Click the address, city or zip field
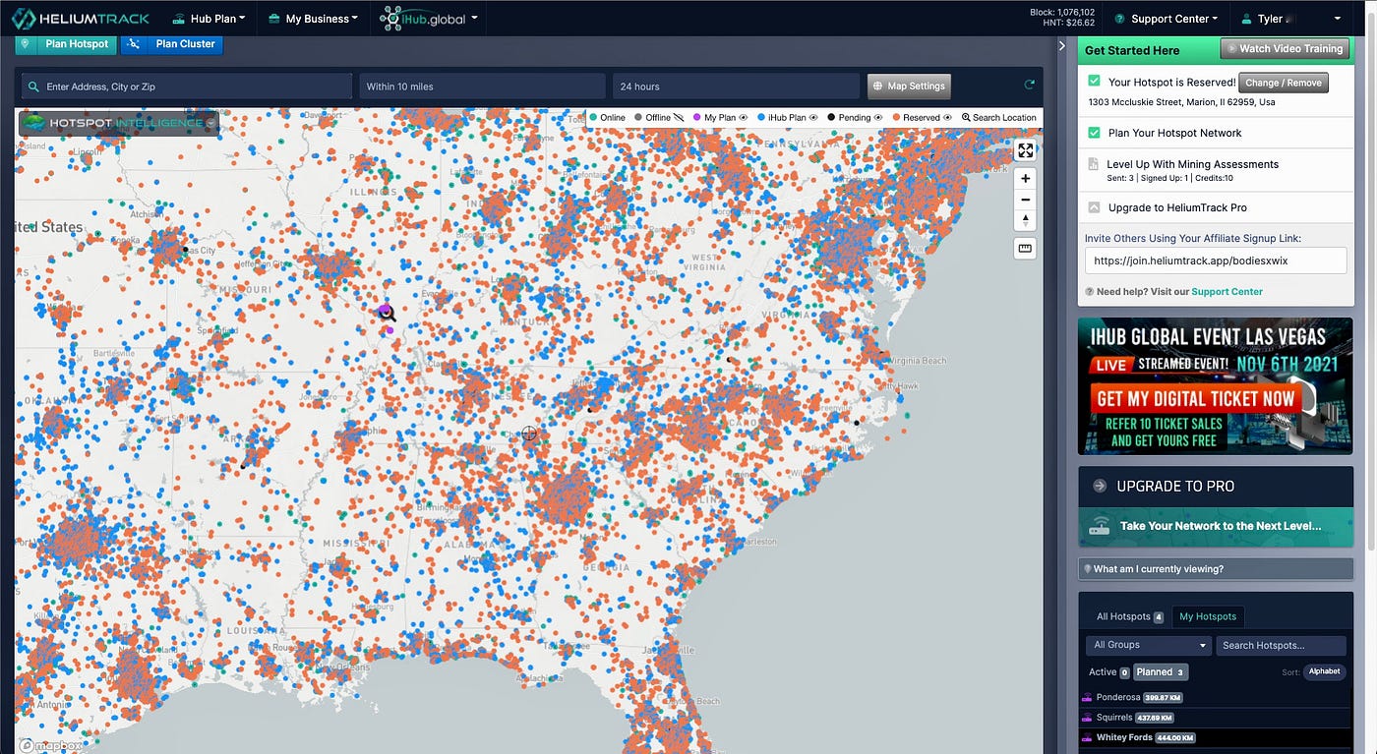Viewport: 1377px width, 754px height. [x=187, y=87]
